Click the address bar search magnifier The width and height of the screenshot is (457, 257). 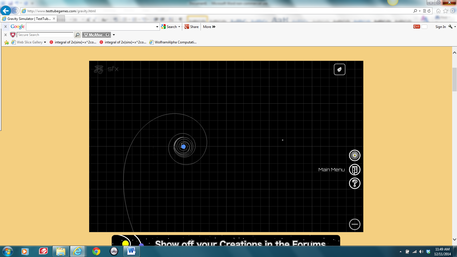pos(415,11)
